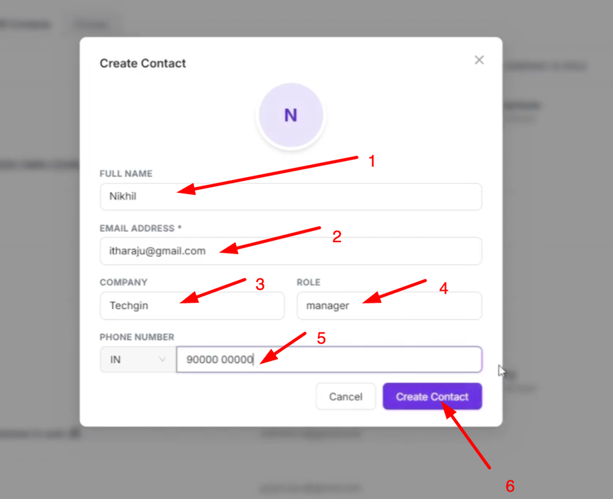The image size is (613, 499).
Task: Switch to the tab at top left corner
Action: pos(25,24)
